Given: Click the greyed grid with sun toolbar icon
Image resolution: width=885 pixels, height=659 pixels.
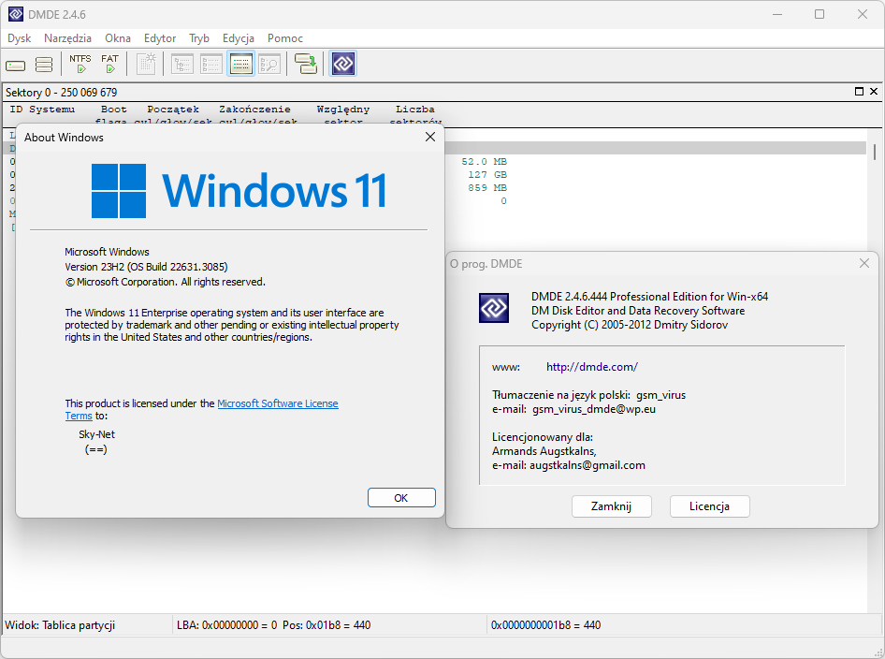Looking at the screenshot, I should [x=146, y=64].
